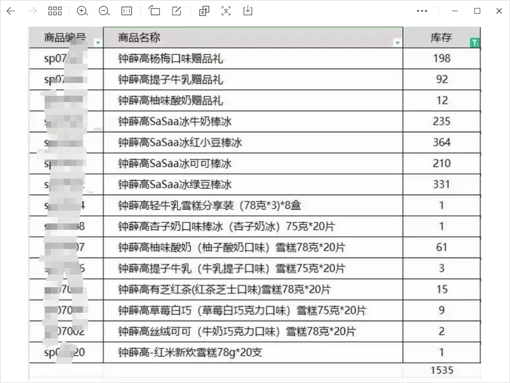Click stock value 12
Image resolution: width=510 pixels, height=383 pixels.
[x=441, y=101]
